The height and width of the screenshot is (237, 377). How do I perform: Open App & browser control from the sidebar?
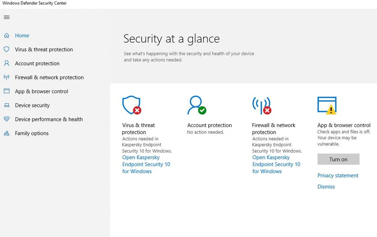(x=41, y=91)
